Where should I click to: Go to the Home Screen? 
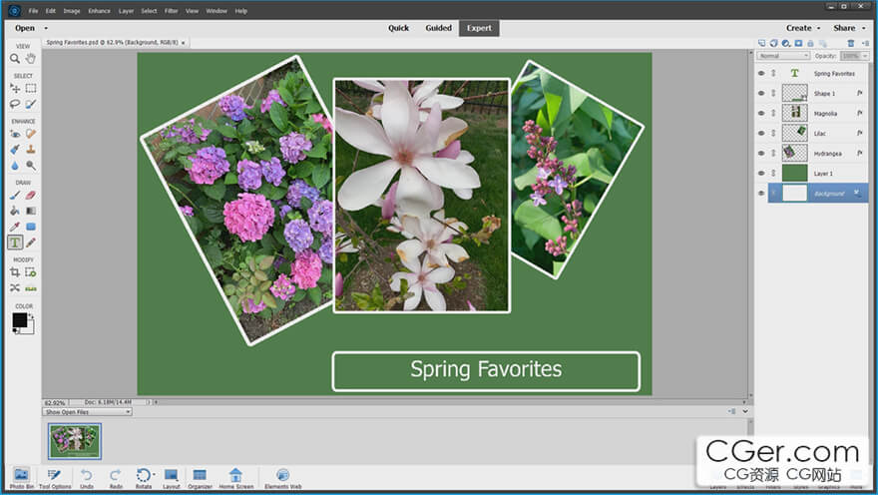click(x=236, y=479)
